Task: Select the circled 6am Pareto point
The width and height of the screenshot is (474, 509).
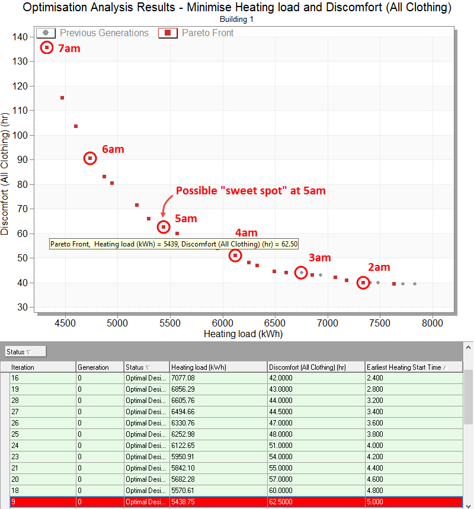Action: click(x=90, y=158)
